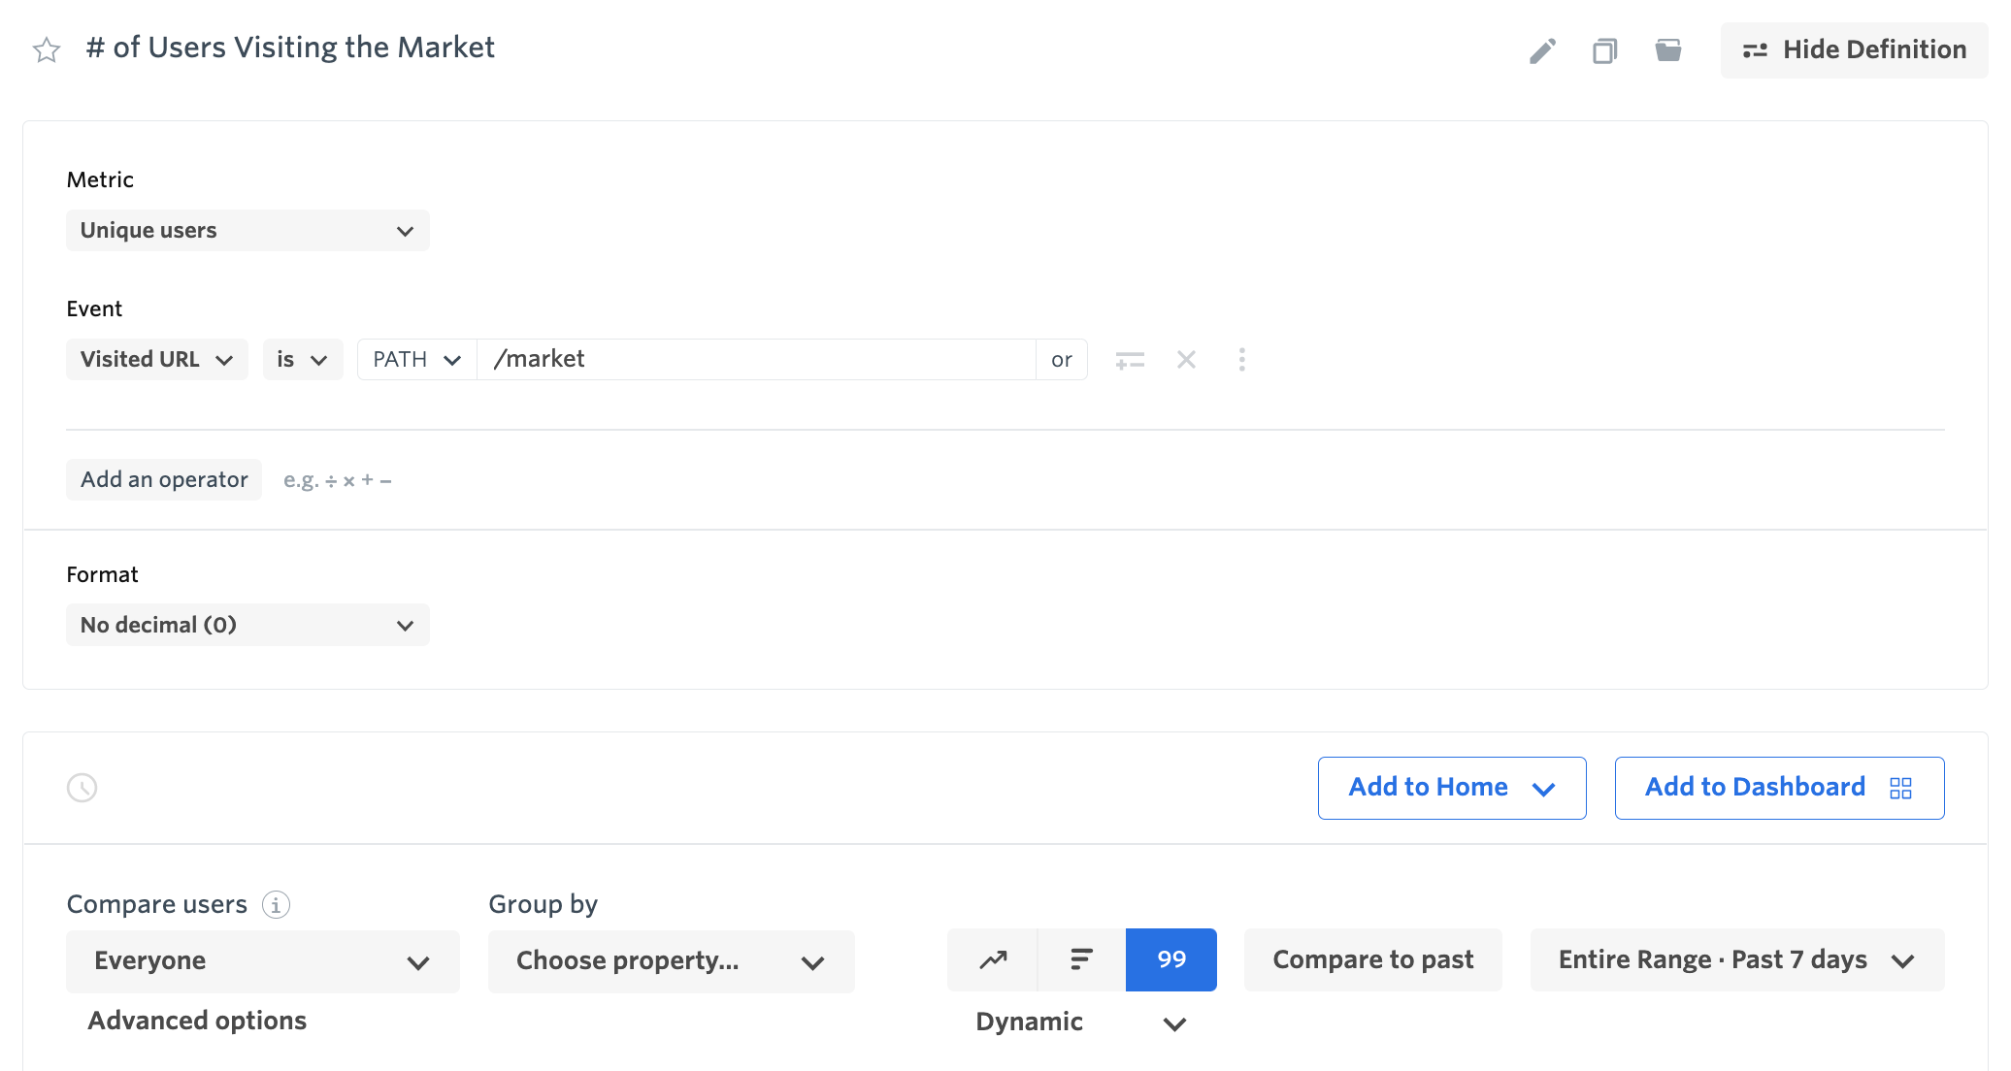Open the Unique users metric dropdown

tap(247, 231)
